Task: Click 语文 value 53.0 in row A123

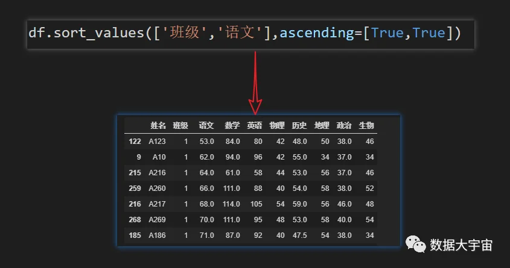Action: (x=207, y=142)
